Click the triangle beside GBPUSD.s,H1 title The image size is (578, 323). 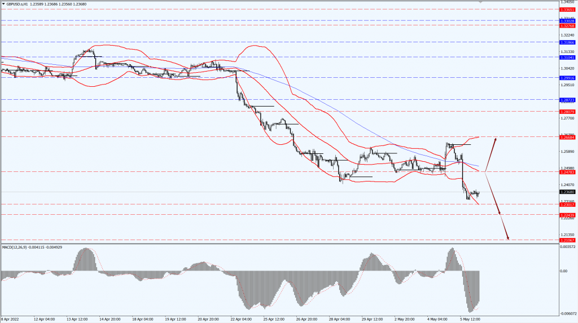point(3,3)
